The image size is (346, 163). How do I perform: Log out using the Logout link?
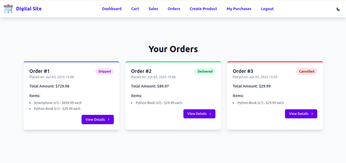267,9
